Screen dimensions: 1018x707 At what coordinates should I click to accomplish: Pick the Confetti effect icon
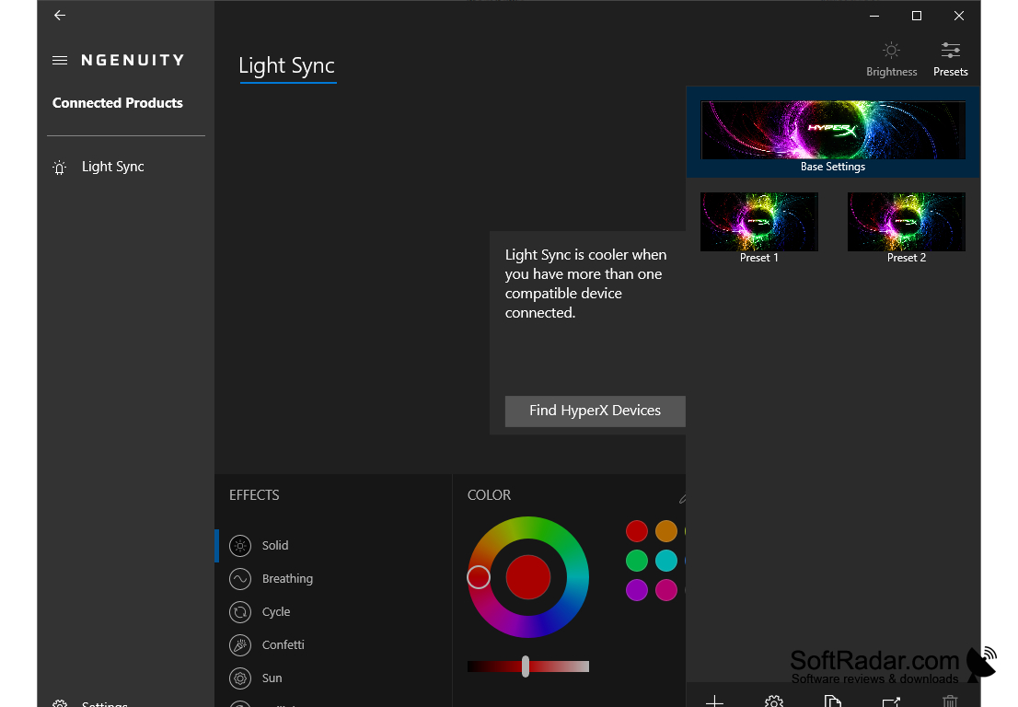click(240, 644)
